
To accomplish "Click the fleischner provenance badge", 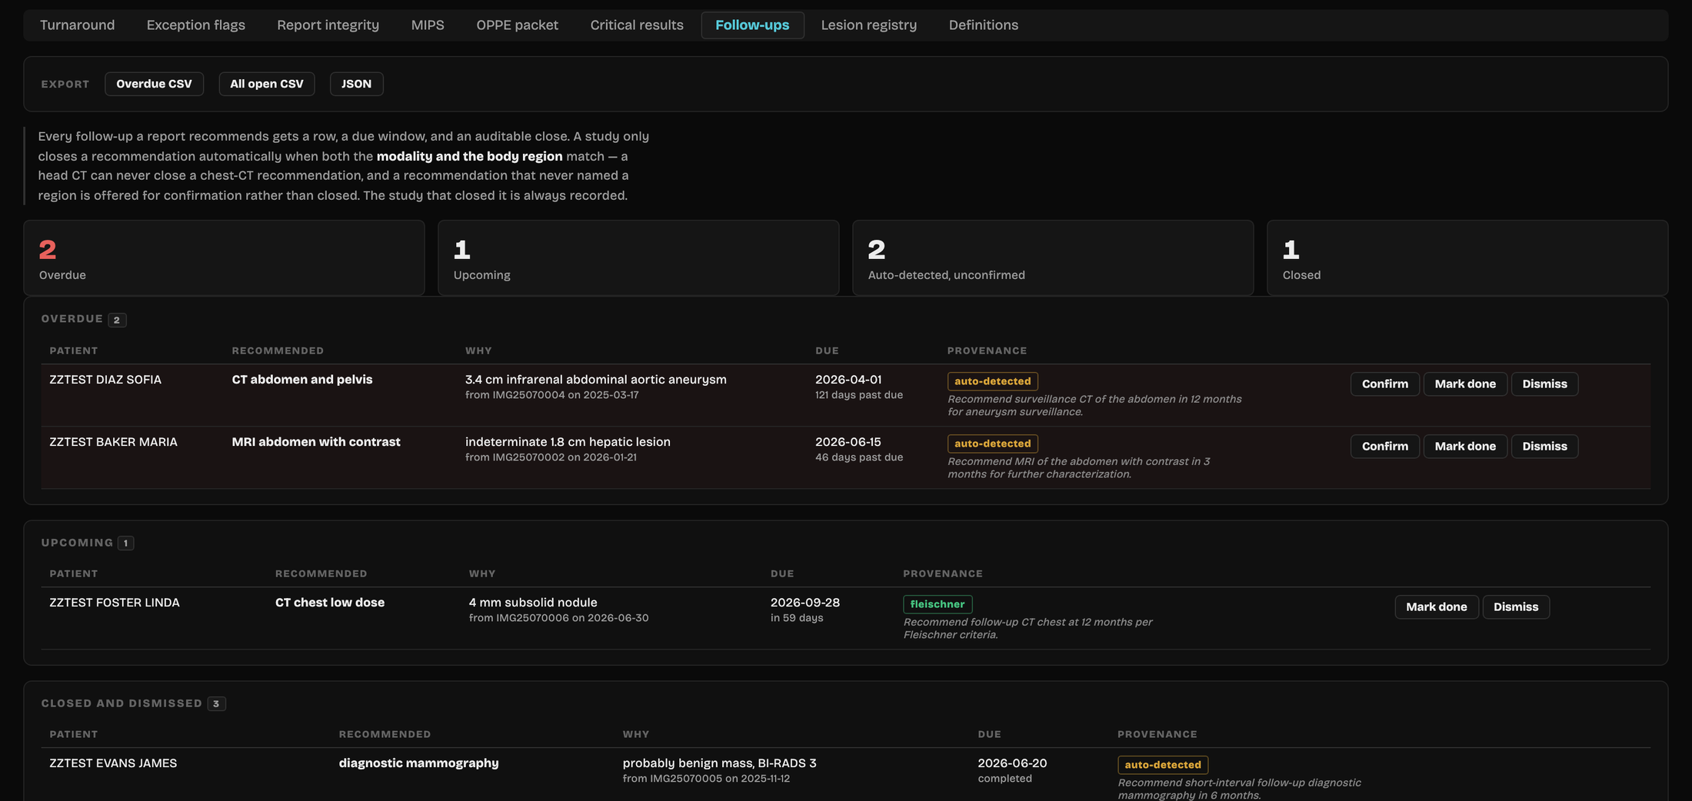I will 937,604.
